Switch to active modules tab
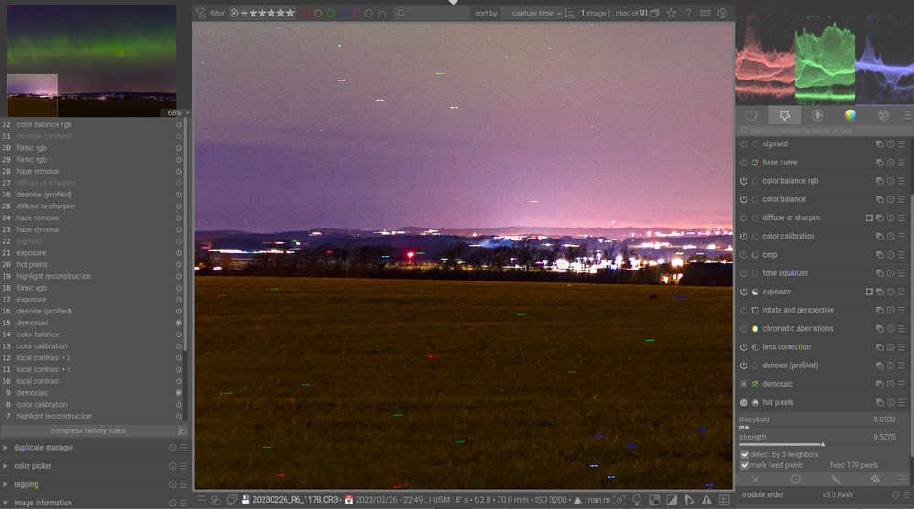 click(751, 115)
